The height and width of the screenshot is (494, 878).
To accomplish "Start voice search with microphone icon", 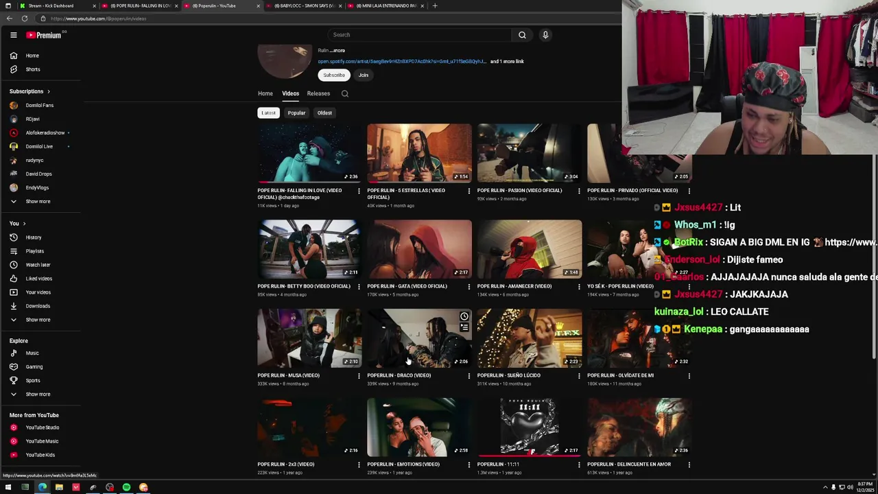I will 545,35.
